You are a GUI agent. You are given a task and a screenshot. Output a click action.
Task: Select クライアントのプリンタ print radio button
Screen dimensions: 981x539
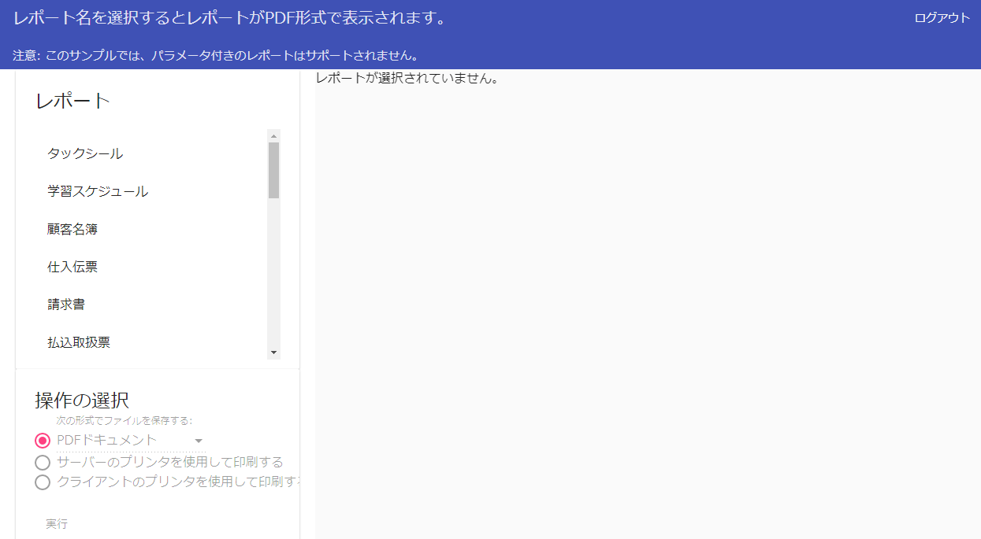coord(43,482)
